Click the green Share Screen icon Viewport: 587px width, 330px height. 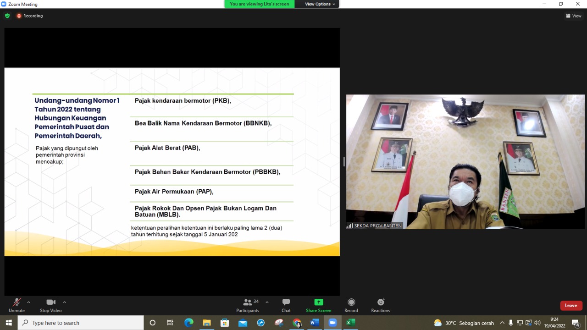point(318,302)
